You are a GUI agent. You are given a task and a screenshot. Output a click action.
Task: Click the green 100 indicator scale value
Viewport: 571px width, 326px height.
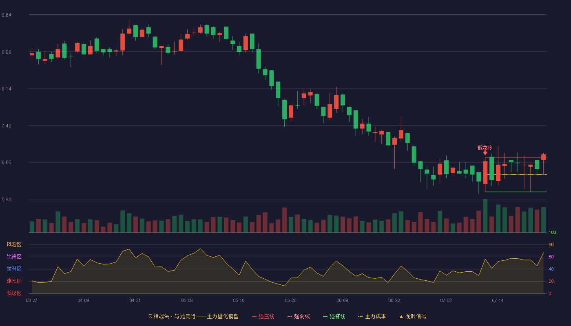tap(552, 233)
